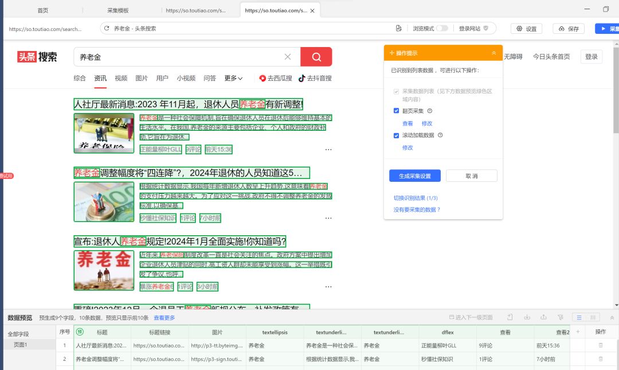Click the 生成采集设置 button
The height and width of the screenshot is (370, 619).
pos(415,176)
